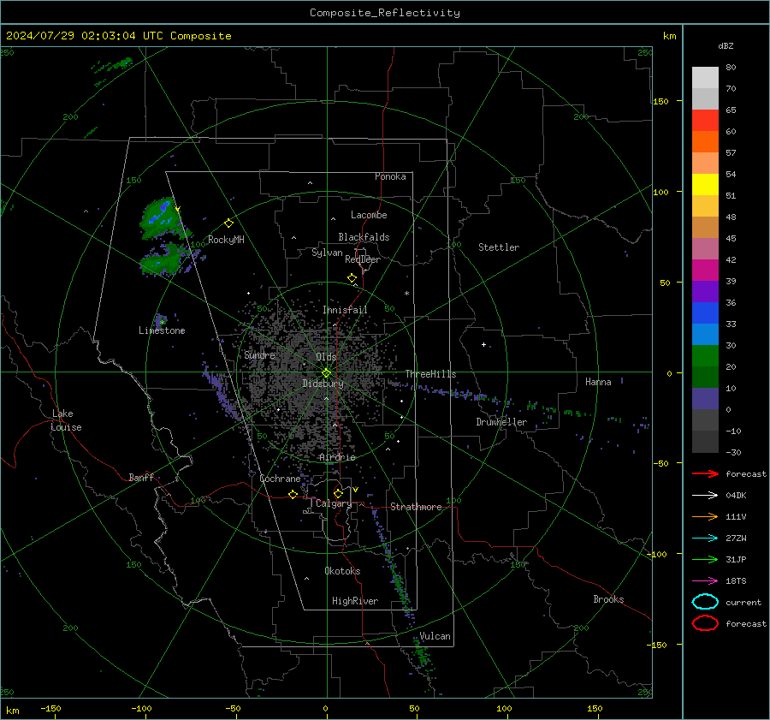Click the Lacombe label
Screen dimensions: 770x720
coord(369,215)
